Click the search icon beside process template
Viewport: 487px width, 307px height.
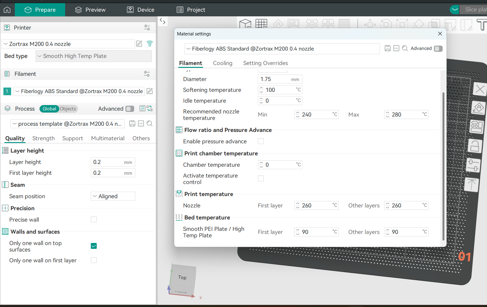coord(150,124)
